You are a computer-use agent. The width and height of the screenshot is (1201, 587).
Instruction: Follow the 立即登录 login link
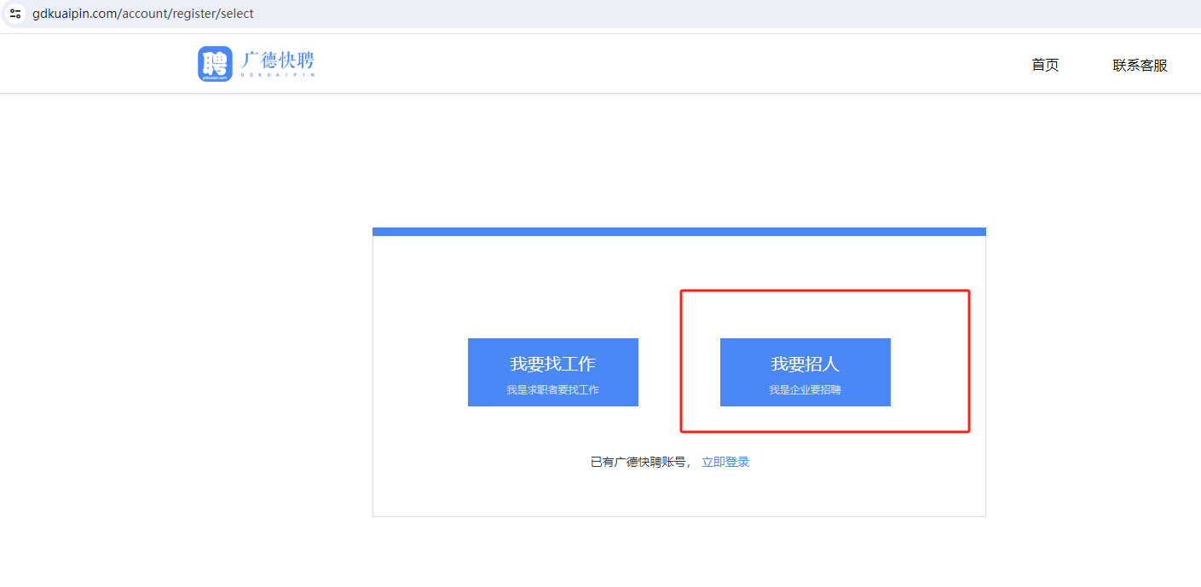[x=725, y=462]
